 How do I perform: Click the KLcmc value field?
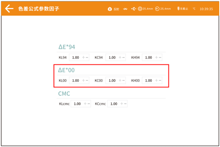[x=77, y=104]
